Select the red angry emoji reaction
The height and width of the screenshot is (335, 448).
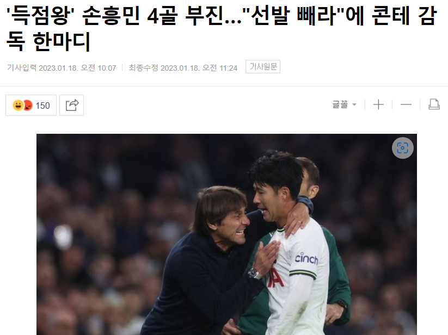28,106
